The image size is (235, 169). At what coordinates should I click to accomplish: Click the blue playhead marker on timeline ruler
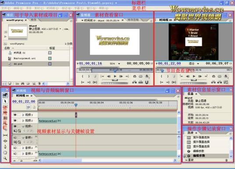pos(76,105)
